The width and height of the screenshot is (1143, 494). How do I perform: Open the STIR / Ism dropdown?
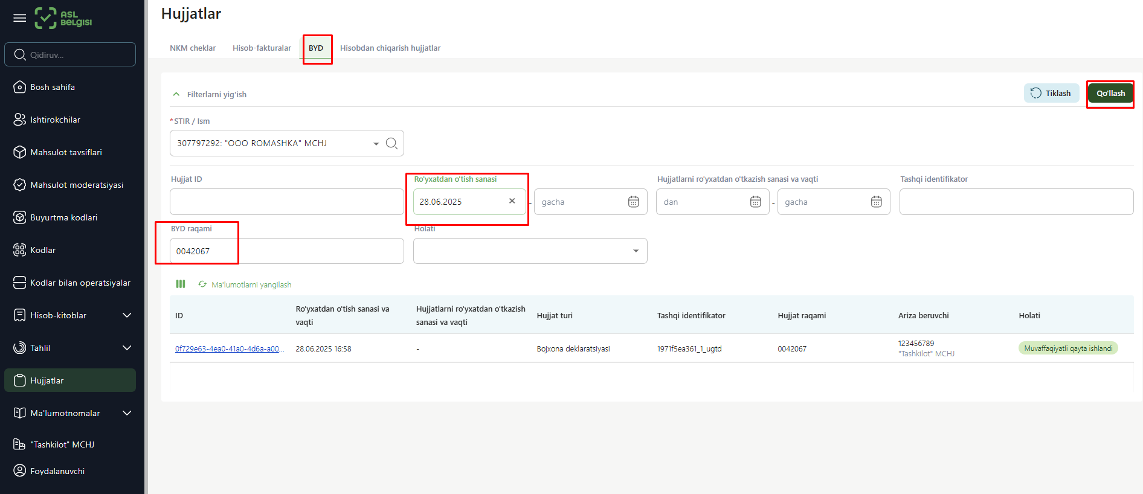point(375,144)
